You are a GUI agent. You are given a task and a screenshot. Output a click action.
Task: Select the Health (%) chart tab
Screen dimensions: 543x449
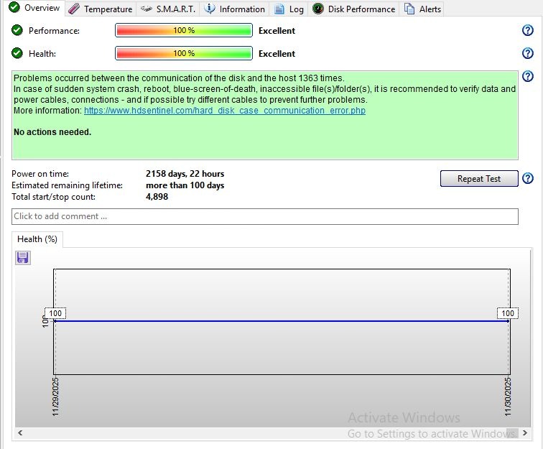(37, 239)
